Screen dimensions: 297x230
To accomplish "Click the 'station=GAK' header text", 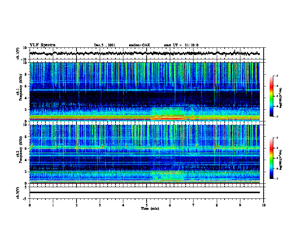I will click(139, 45).
